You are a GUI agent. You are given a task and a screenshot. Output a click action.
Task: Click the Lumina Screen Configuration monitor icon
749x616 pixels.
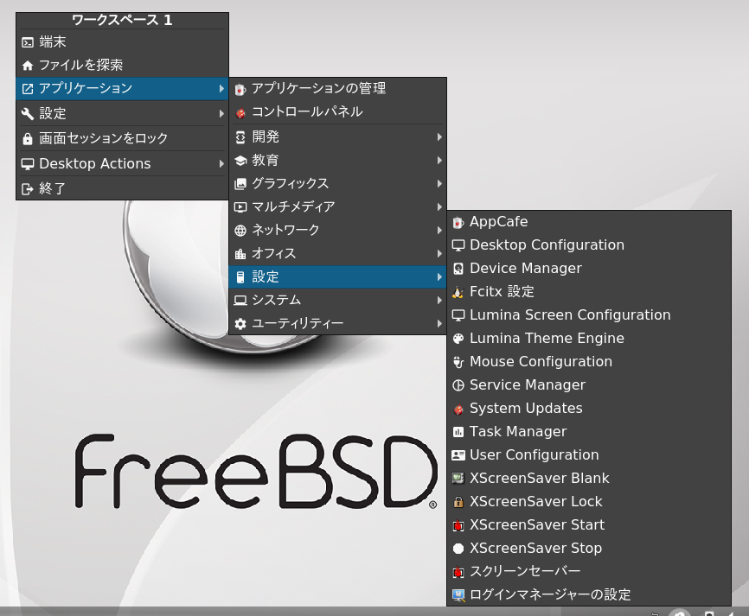tap(458, 315)
